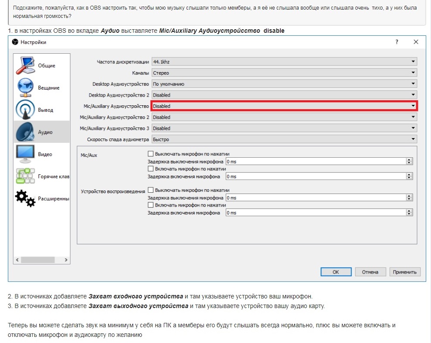Open Mic/Auxiliary Аудиоустройство 3 dropdown
Screen dimensions: 431x343
click(284, 128)
